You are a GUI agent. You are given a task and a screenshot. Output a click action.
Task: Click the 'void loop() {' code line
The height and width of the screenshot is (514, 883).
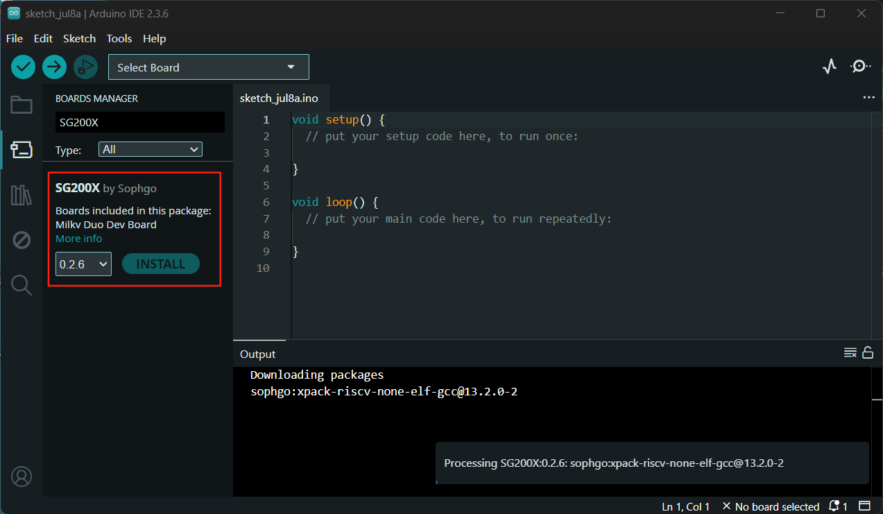coord(334,202)
